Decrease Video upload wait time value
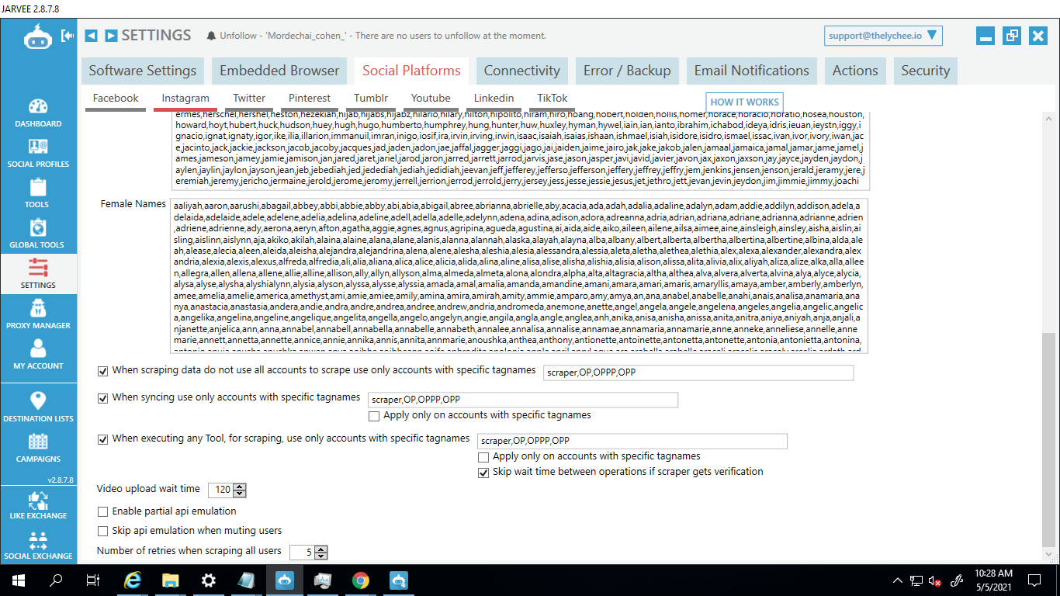 (x=240, y=494)
